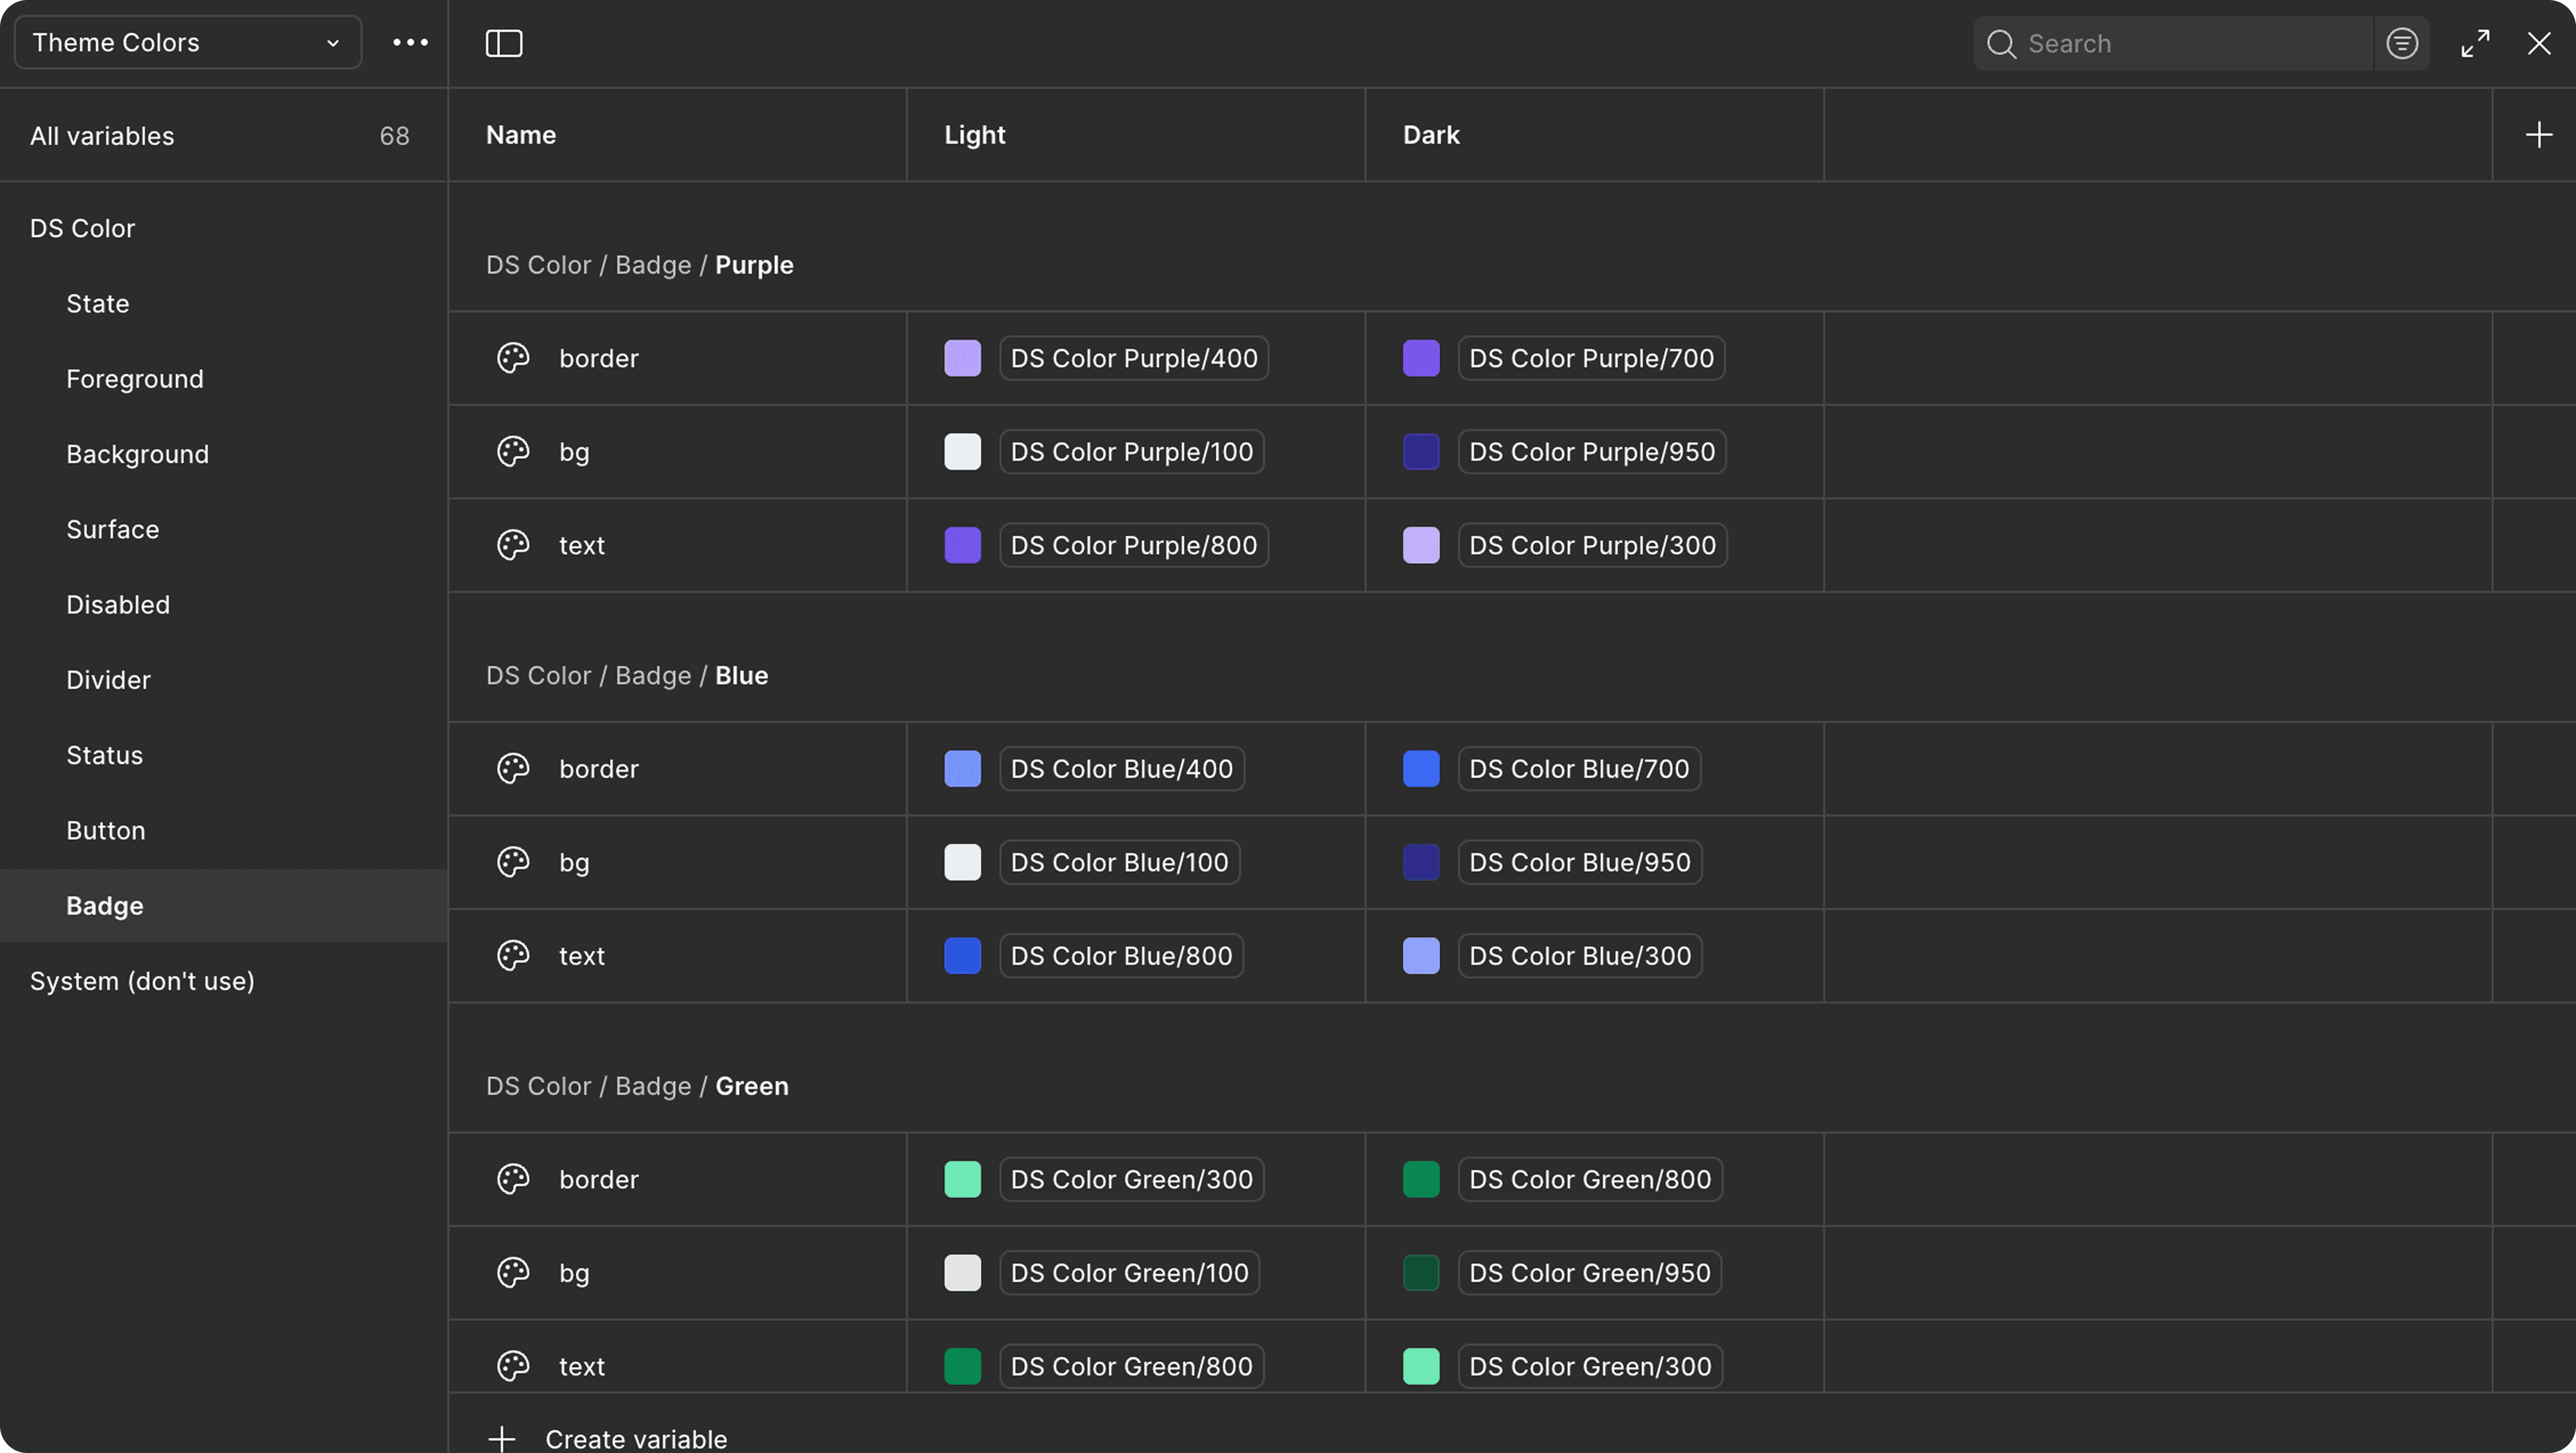Click the palette icon of Purple border variable
2576x1453 pixels.
click(513, 358)
